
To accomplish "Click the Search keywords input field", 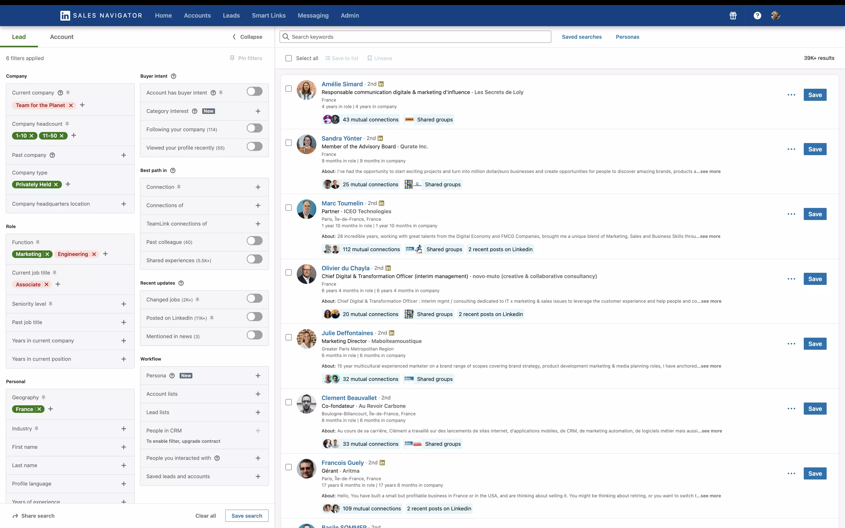I will [415, 37].
